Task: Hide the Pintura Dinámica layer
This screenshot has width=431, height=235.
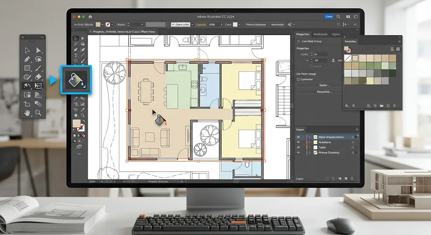Action: (x=298, y=152)
